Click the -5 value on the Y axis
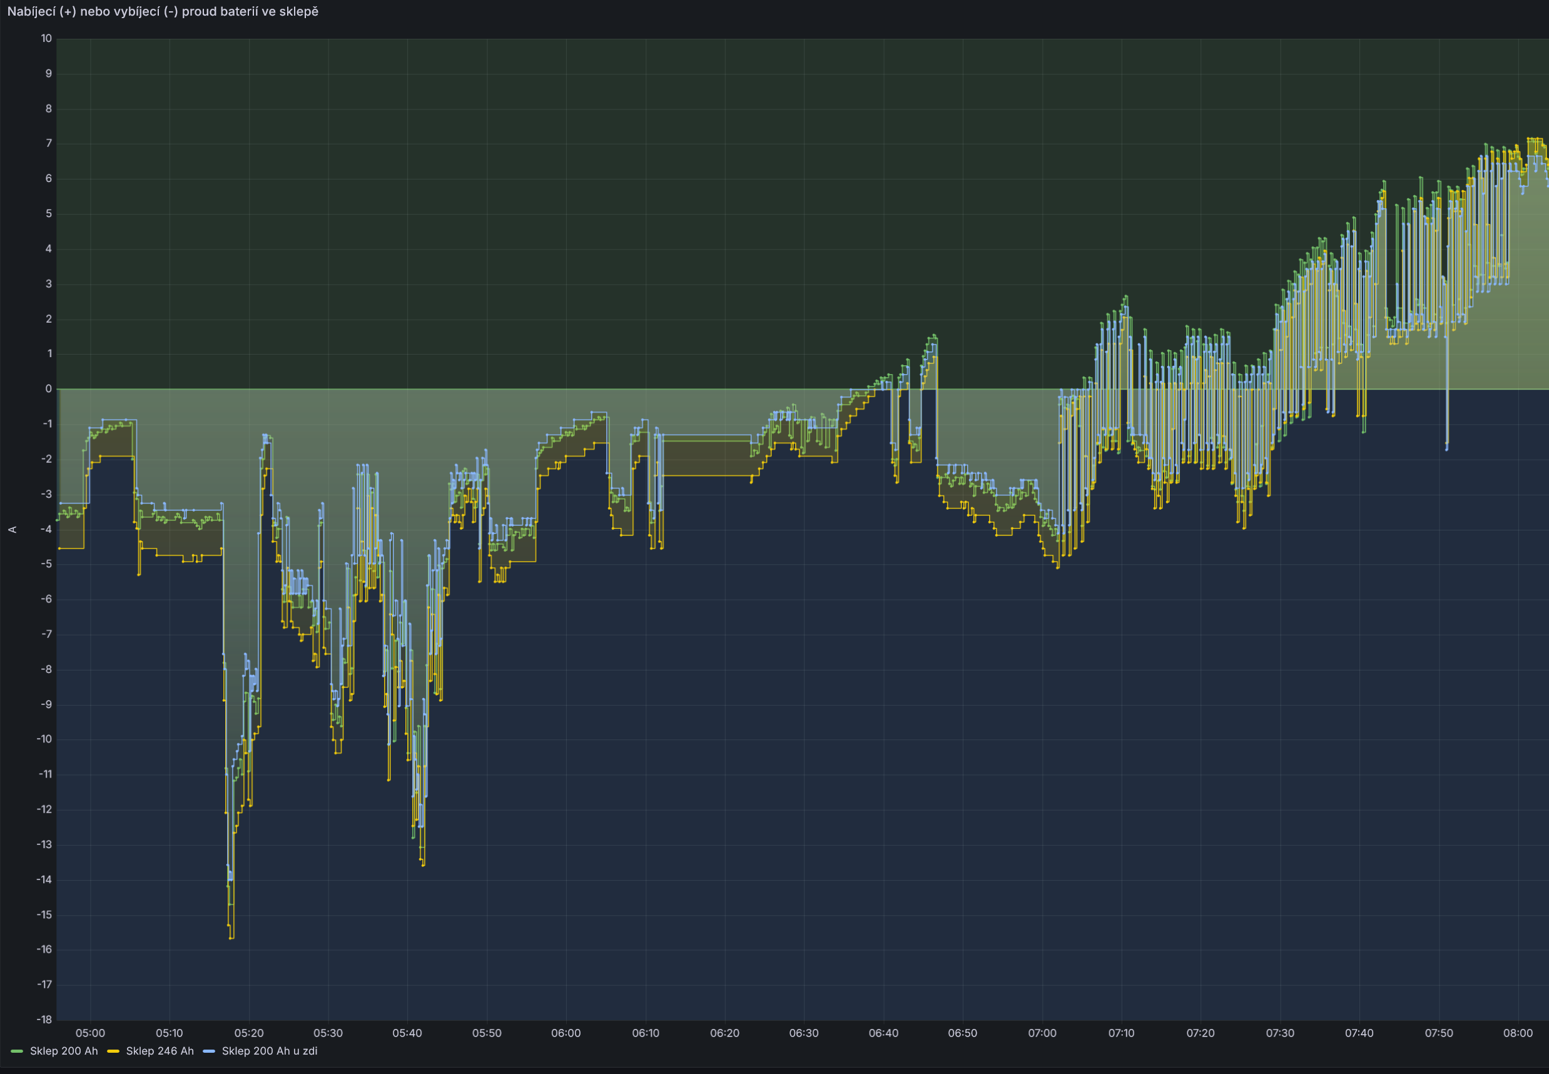The width and height of the screenshot is (1549, 1074). coord(46,564)
